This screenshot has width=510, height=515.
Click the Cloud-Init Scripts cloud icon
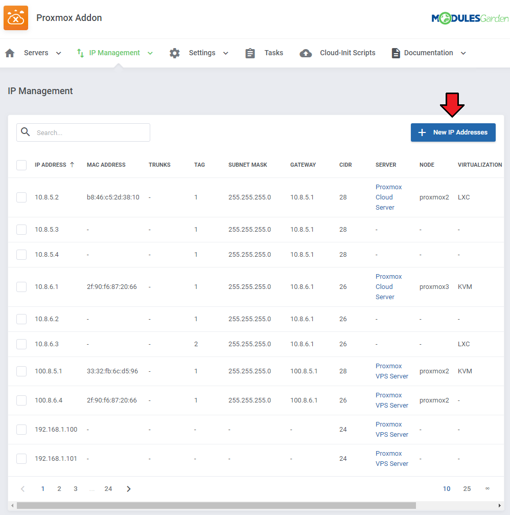coord(306,53)
